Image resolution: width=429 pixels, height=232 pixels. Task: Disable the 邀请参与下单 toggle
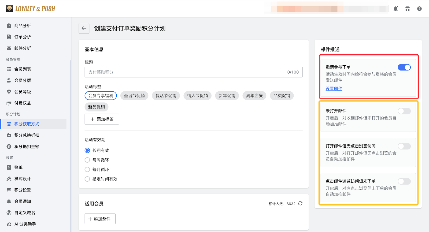click(404, 68)
